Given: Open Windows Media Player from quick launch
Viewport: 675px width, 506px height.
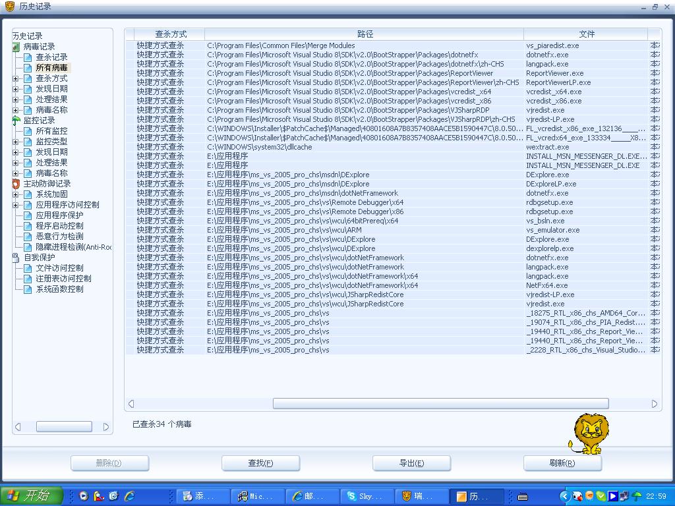Looking at the screenshot, I should (x=84, y=496).
